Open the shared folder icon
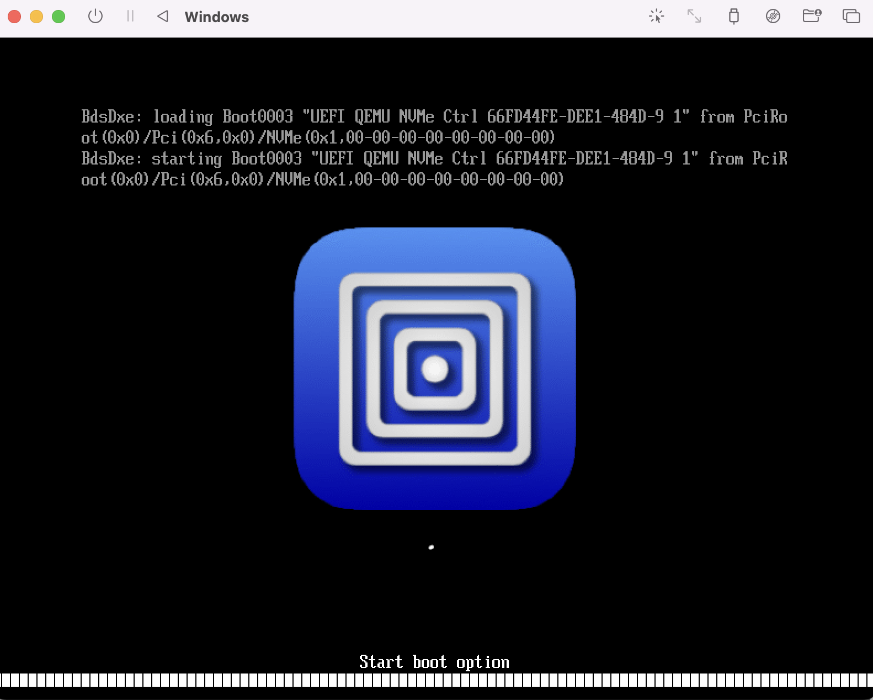 pos(812,15)
